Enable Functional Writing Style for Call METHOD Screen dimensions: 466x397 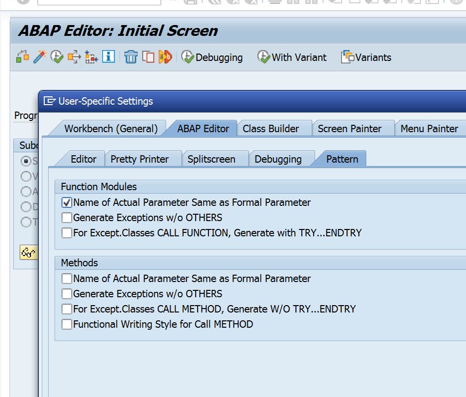point(66,324)
